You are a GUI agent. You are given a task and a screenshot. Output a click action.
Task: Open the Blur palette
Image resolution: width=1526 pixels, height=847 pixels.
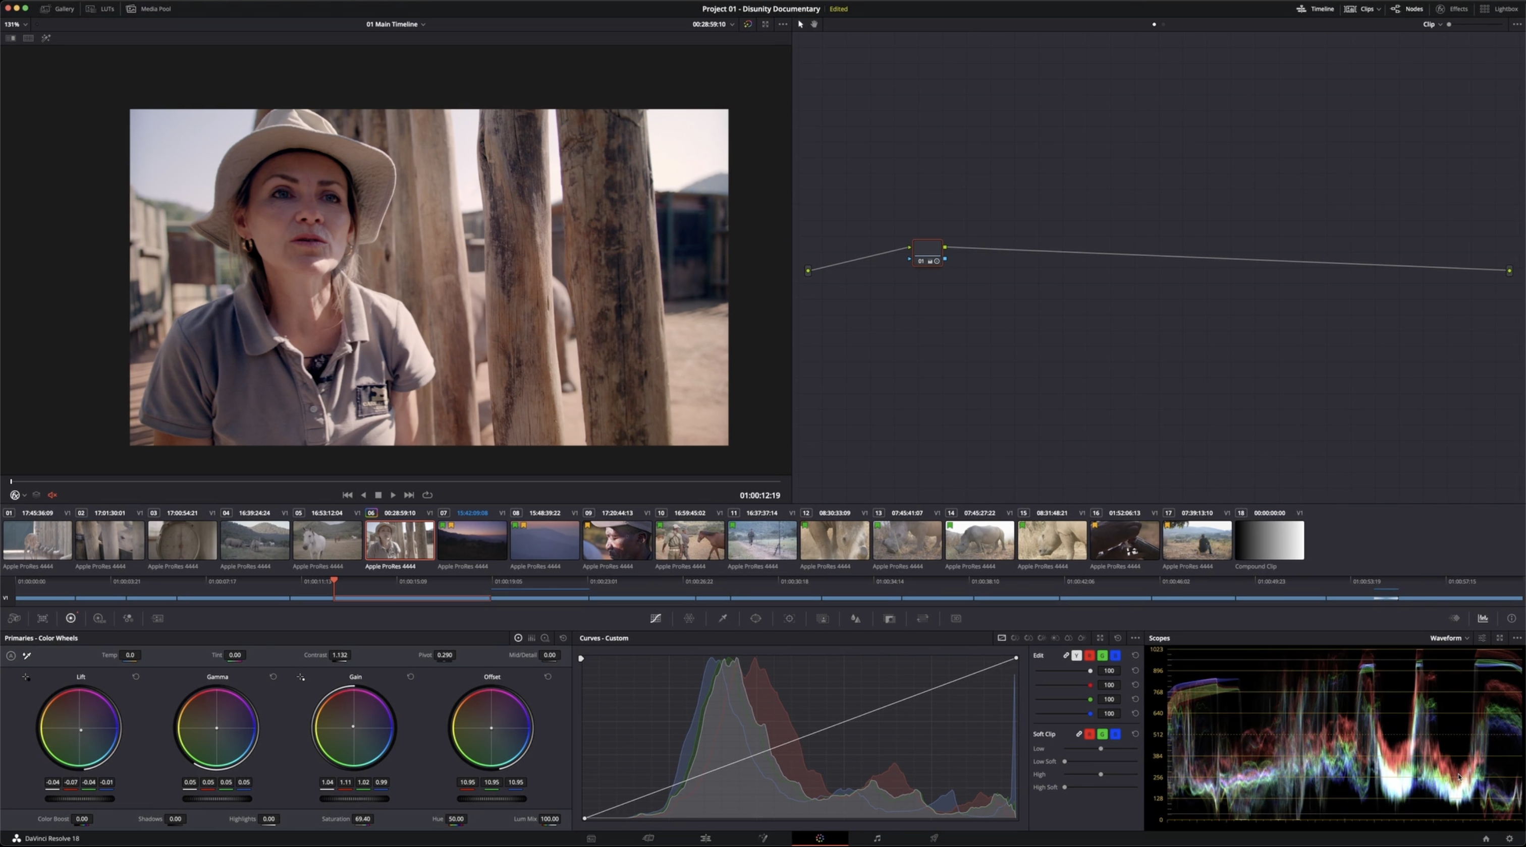(x=855, y=619)
